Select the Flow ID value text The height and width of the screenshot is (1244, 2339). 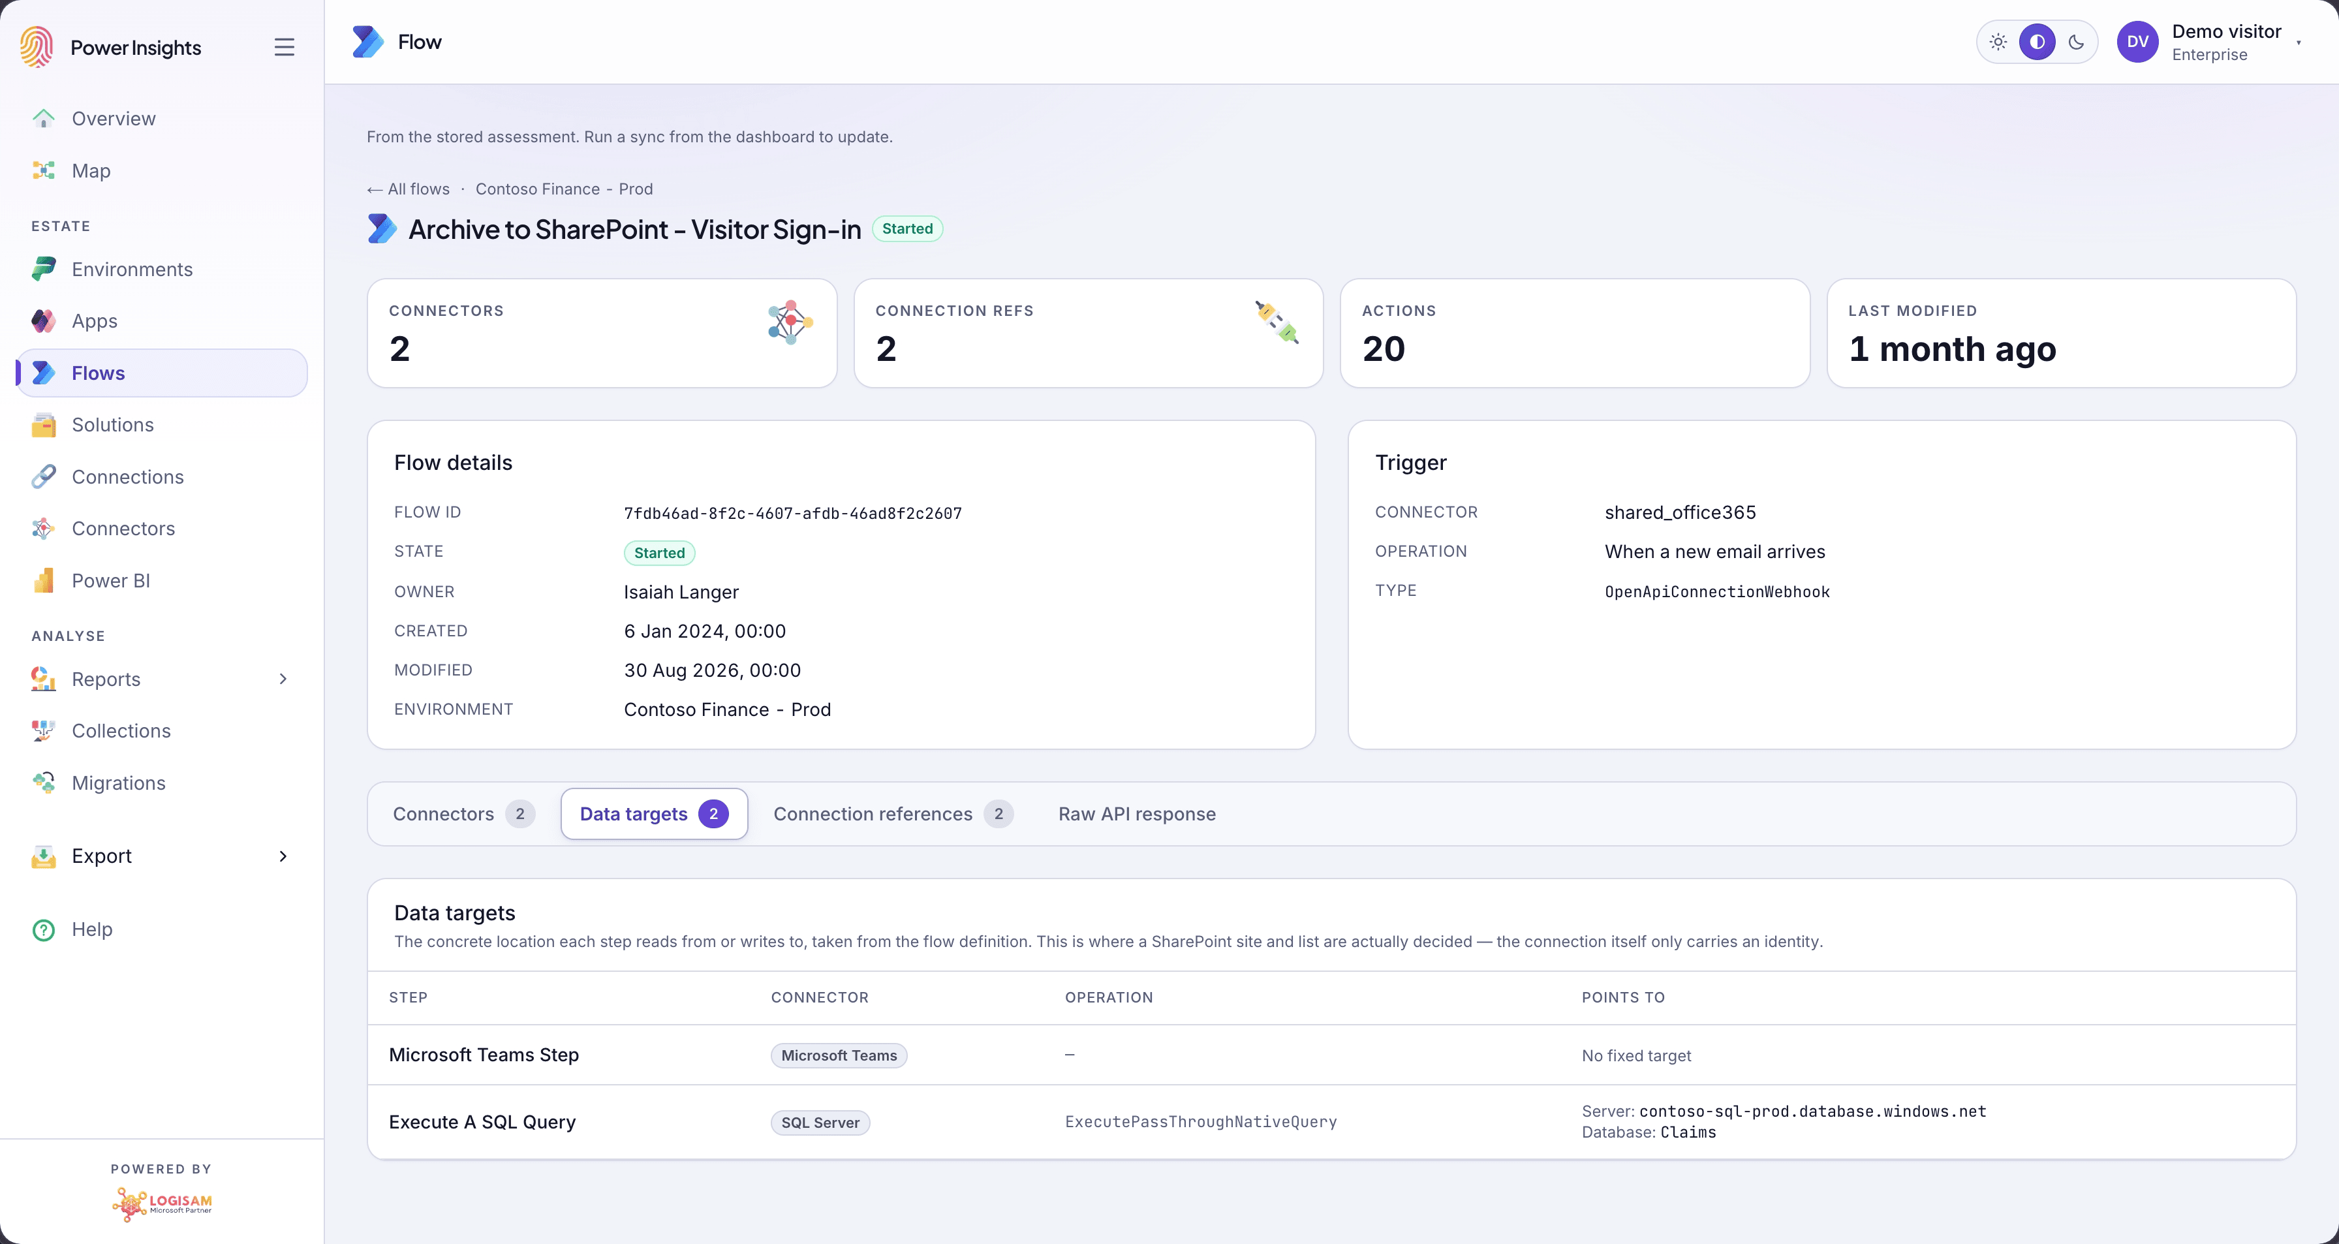[793, 514]
